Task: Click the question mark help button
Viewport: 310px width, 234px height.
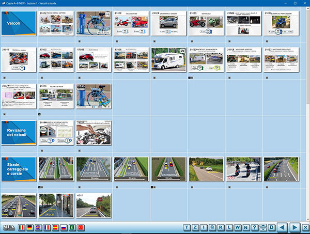Action: point(254,227)
